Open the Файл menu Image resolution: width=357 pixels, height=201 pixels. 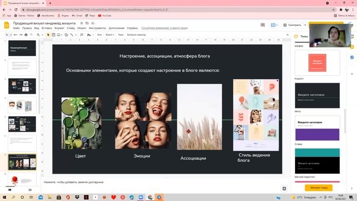[16, 28]
